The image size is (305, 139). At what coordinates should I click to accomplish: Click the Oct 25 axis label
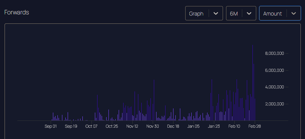point(112,127)
